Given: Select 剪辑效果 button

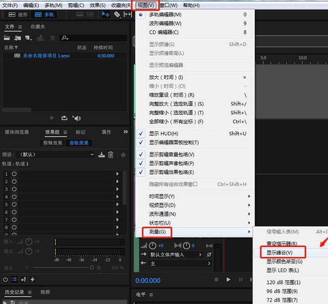Looking at the screenshot, I should 53,143.
